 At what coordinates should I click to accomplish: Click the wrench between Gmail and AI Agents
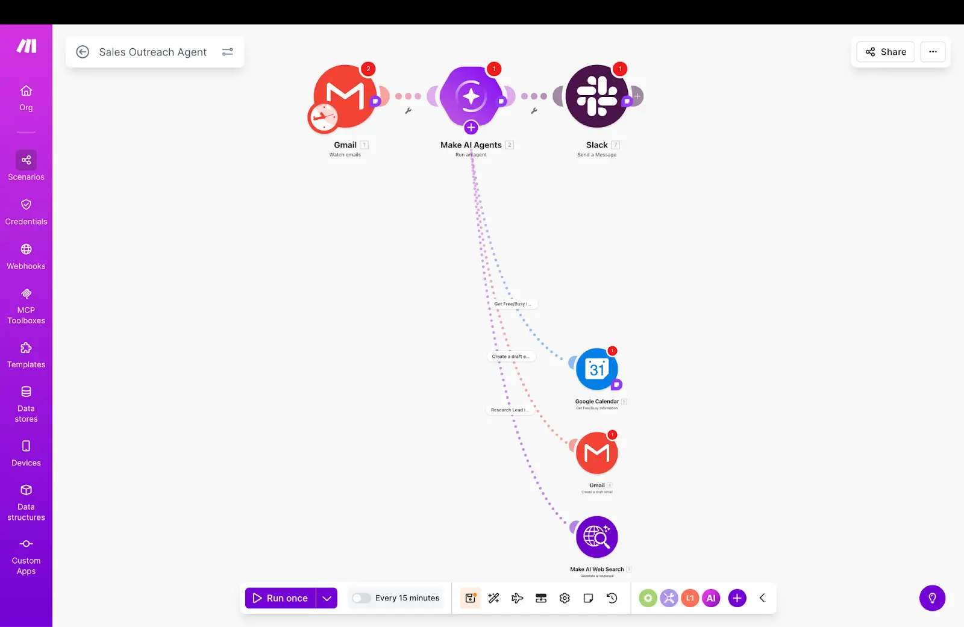coord(408,111)
